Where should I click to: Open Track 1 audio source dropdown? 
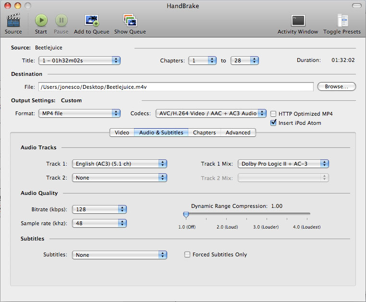click(x=120, y=164)
